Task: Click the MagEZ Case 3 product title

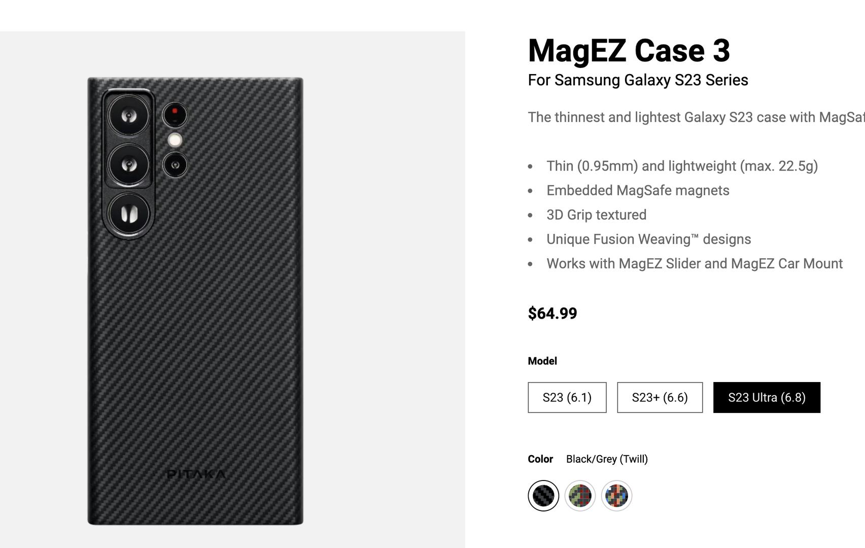Action: 629,51
